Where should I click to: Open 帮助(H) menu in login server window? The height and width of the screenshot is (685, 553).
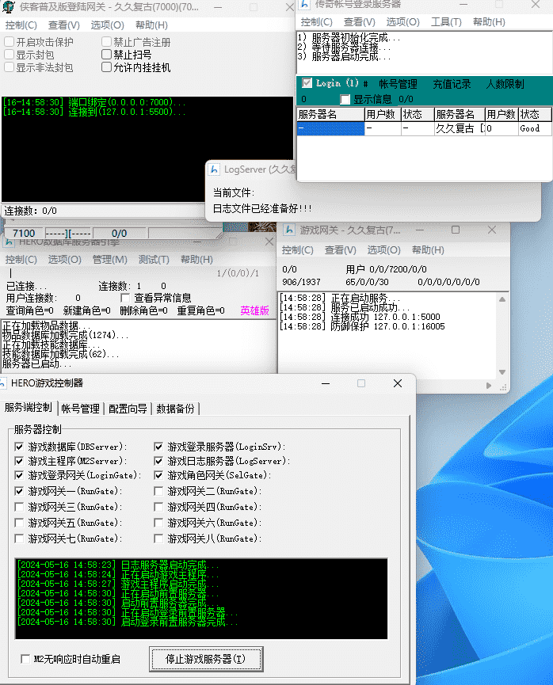pyautogui.click(x=489, y=22)
